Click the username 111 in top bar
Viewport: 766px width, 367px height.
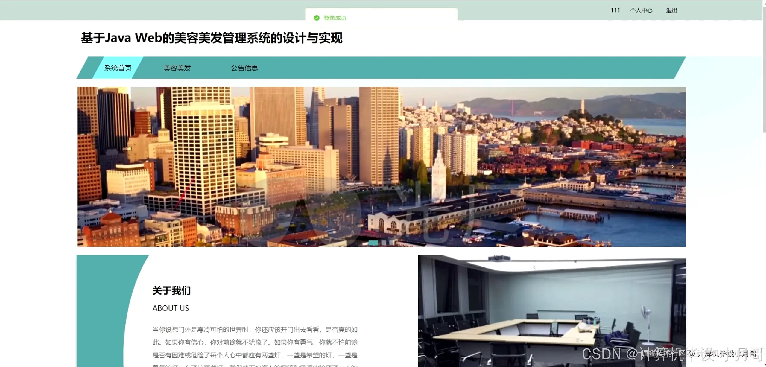point(615,10)
